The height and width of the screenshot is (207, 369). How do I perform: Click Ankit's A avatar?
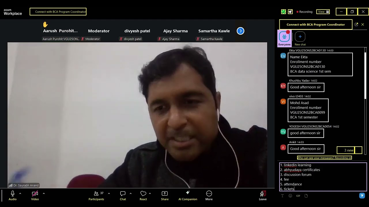pyautogui.click(x=283, y=147)
